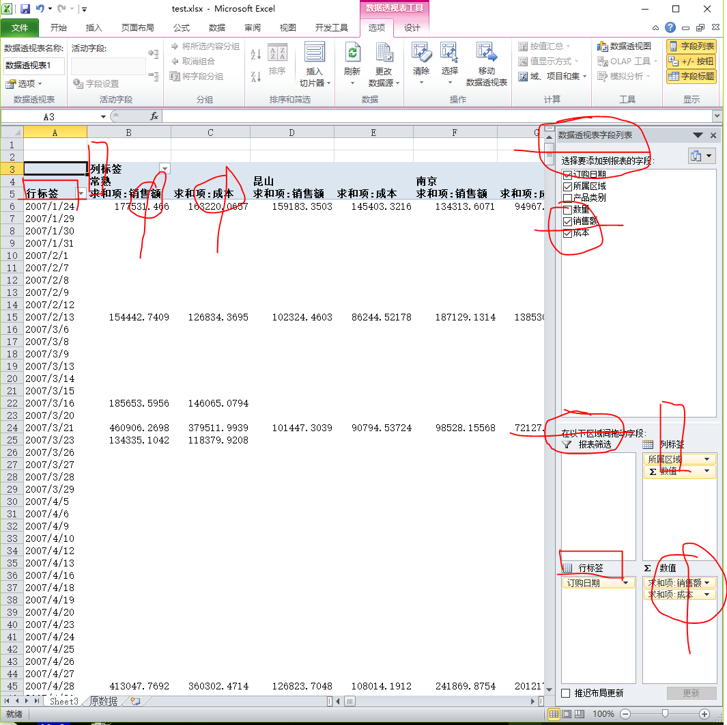Toggle Field List (字段列表) button

(691, 46)
